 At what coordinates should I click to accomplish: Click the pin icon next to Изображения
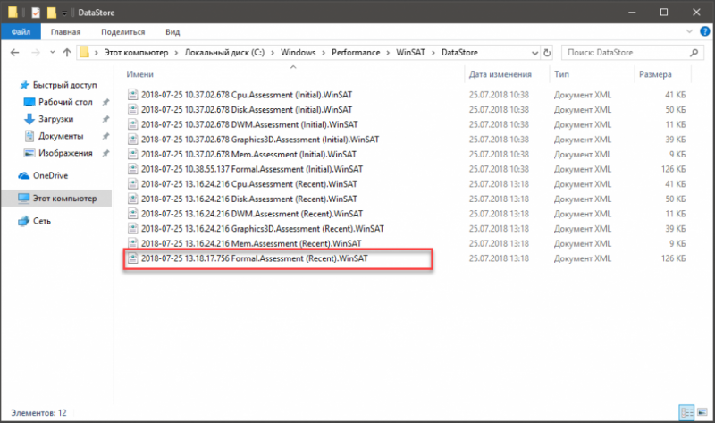(105, 153)
